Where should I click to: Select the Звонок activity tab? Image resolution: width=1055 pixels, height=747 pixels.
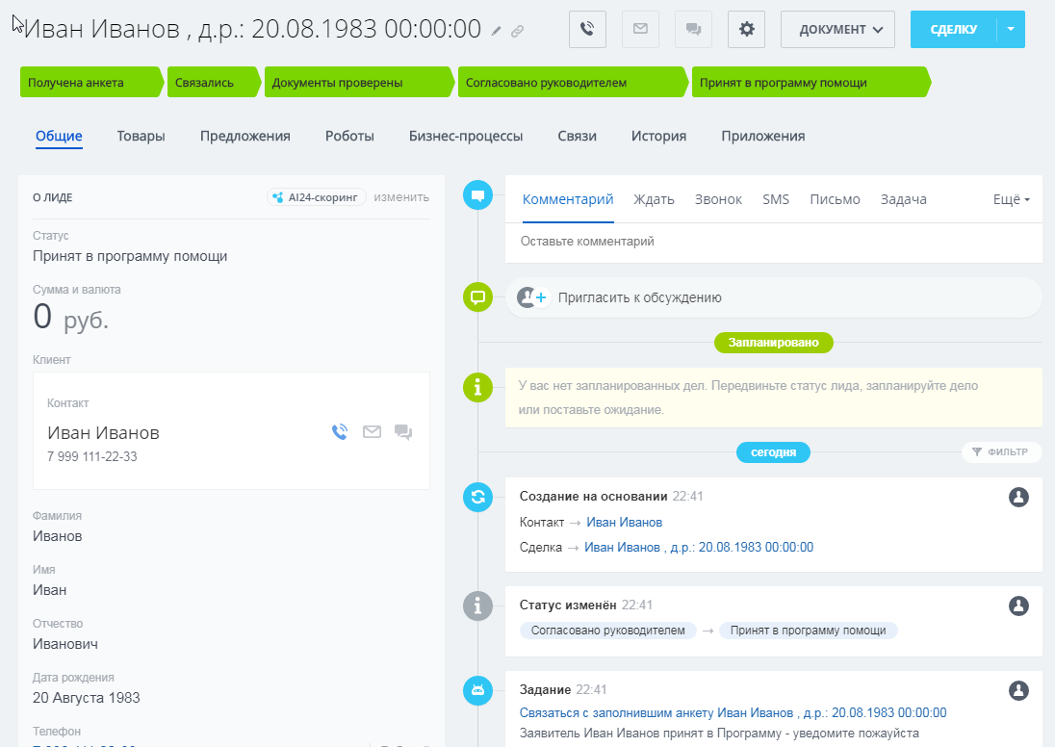(x=718, y=199)
